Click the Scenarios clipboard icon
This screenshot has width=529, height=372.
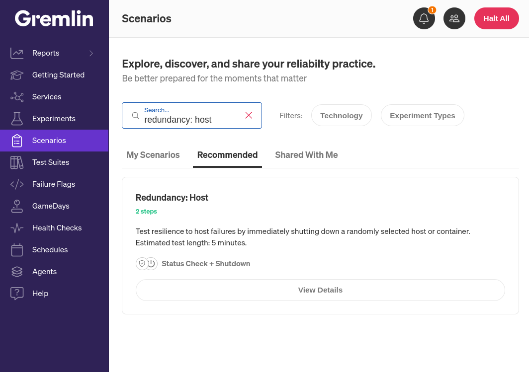[x=17, y=141]
